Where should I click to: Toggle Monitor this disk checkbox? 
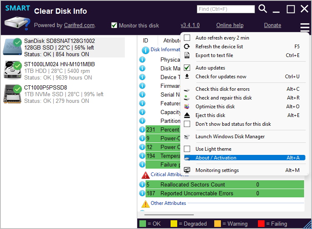coord(114,25)
